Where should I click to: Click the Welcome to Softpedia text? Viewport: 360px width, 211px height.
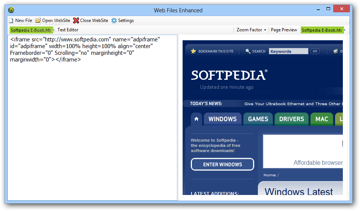[x=215, y=145]
